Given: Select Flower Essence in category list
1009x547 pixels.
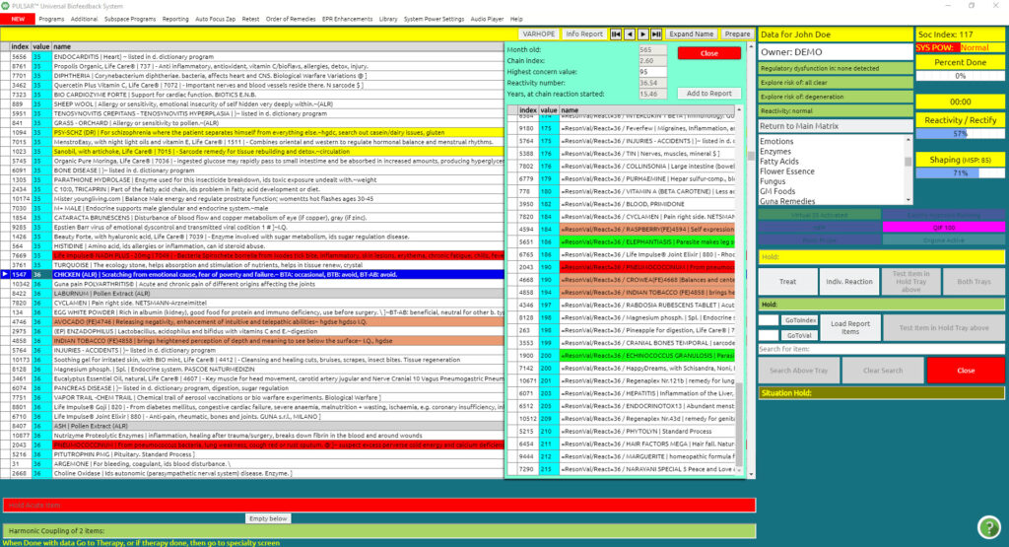Looking at the screenshot, I should 787,171.
